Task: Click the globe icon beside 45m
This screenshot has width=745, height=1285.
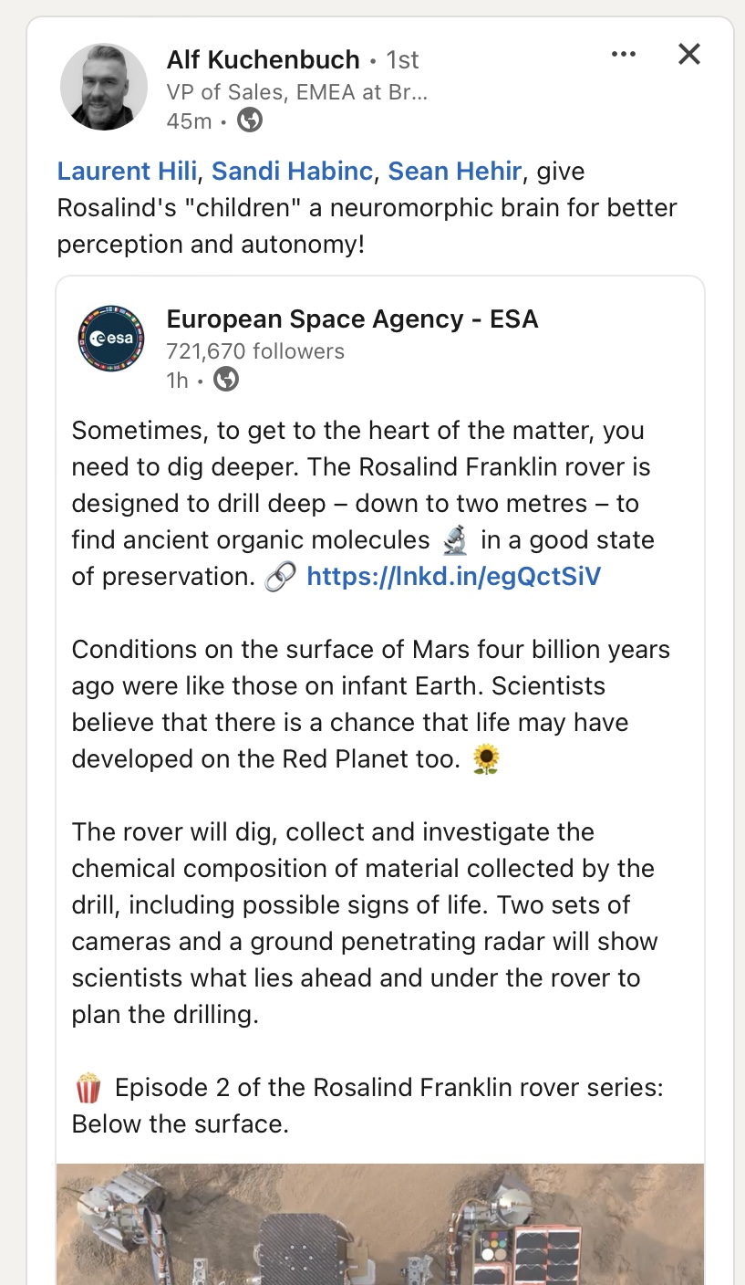Action: (250, 120)
